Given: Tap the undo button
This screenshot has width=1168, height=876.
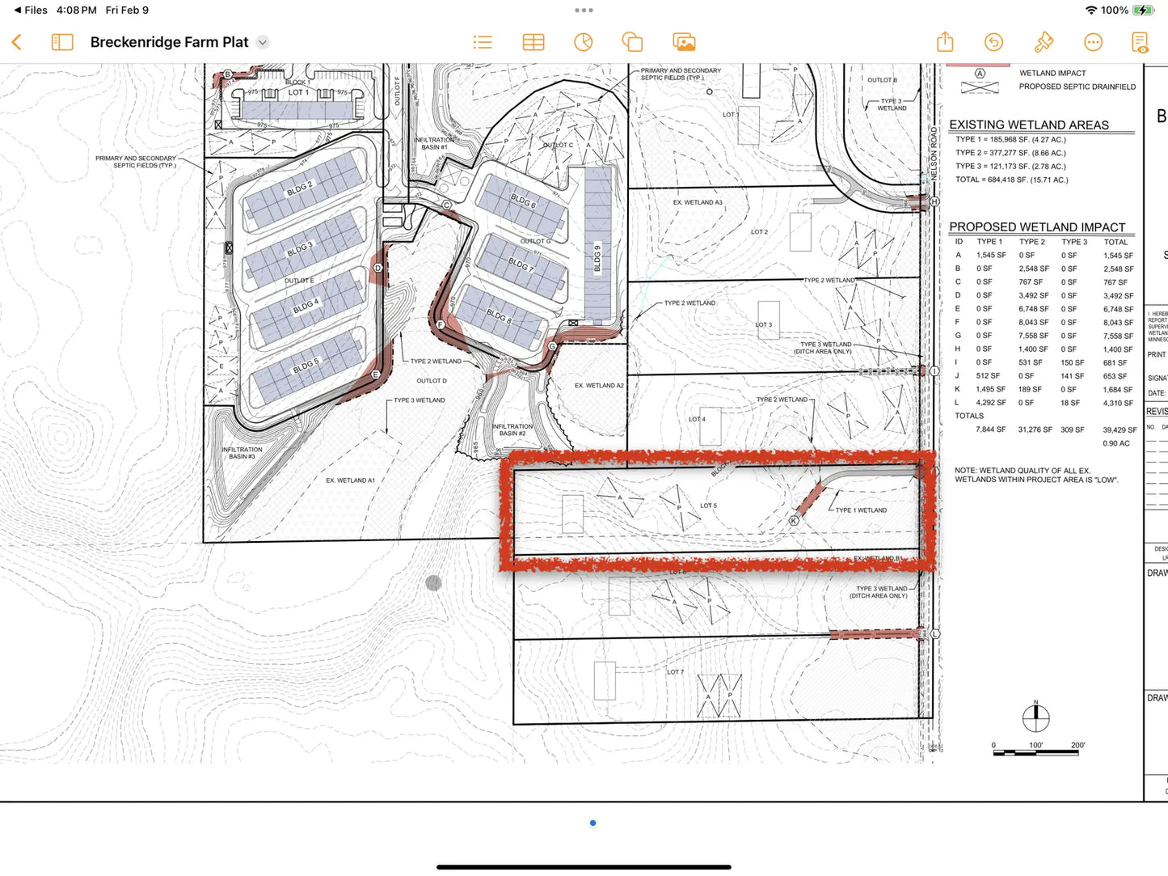Looking at the screenshot, I should coord(993,42).
